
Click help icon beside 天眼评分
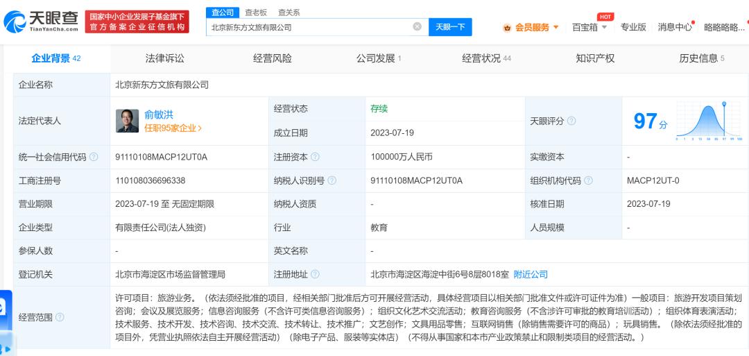[571, 121]
